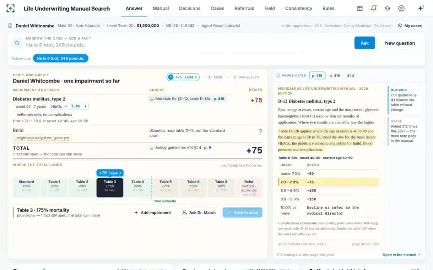Select the Table 5 225% step
433x270 pixels.
click(166, 188)
